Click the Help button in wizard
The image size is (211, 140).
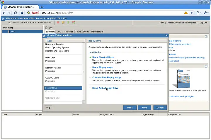coord(48,107)
